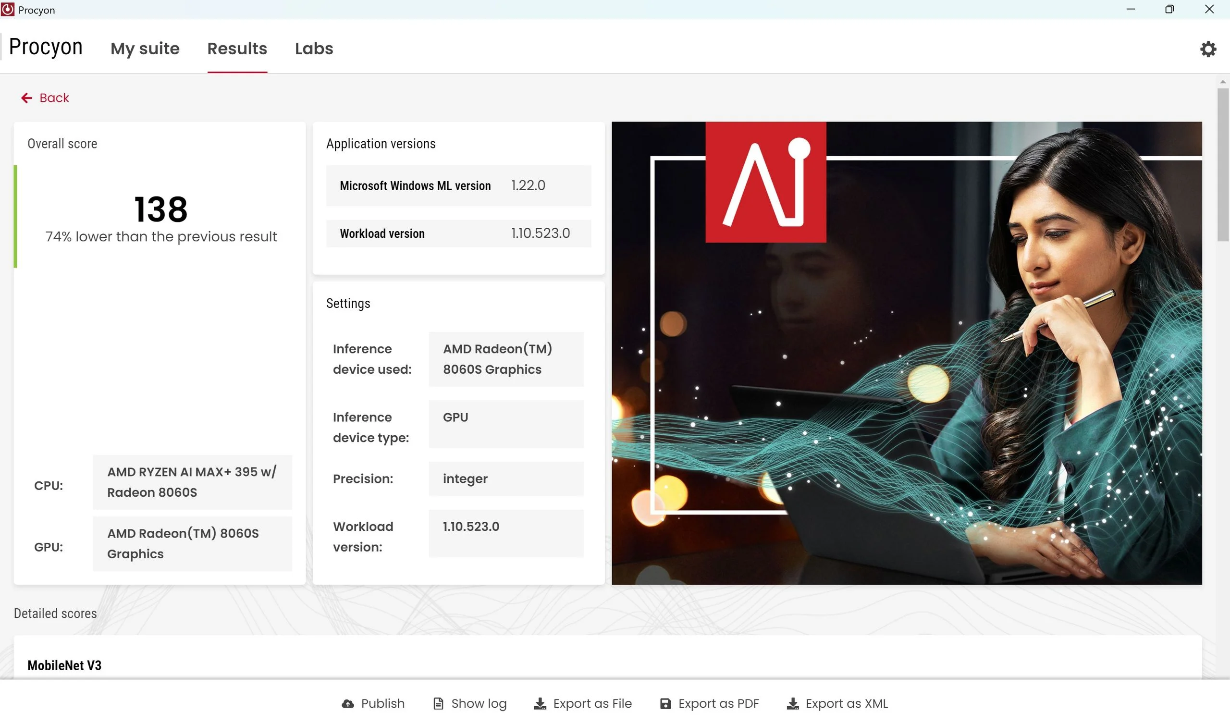Click the Export as XML download icon
Image resolution: width=1230 pixels, height=724 pixels.
(793, 703)
